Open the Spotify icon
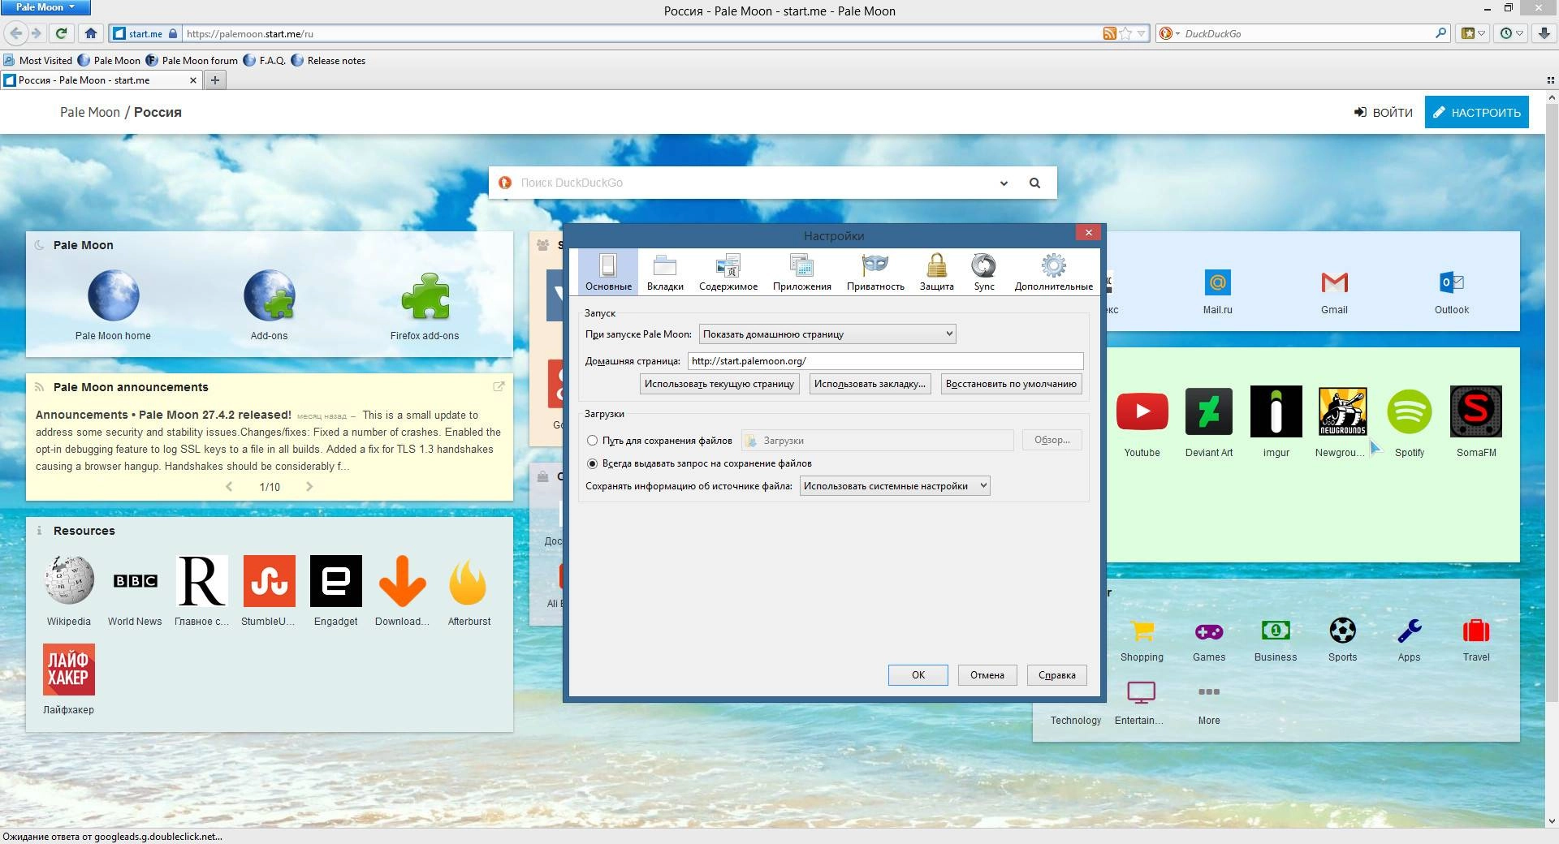 click(1409, 411)
